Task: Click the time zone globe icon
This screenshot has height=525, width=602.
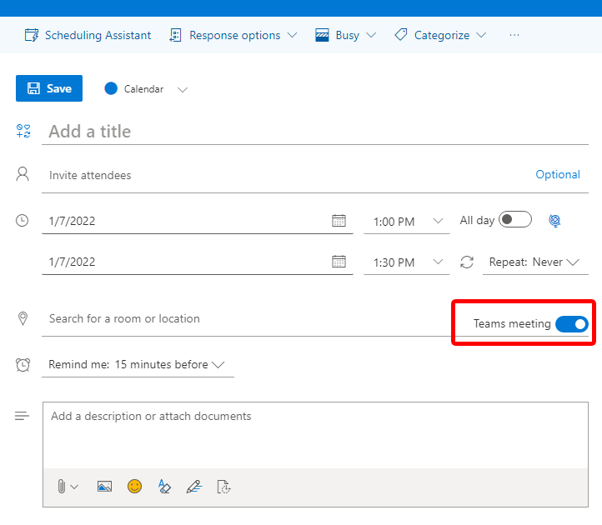Action: (x=554, y=221)
